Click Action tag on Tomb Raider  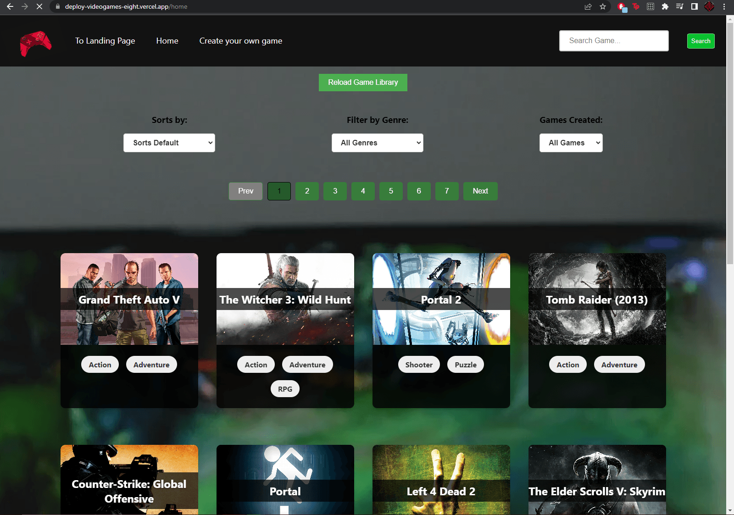pyautogui.click(x=568, y=365)
